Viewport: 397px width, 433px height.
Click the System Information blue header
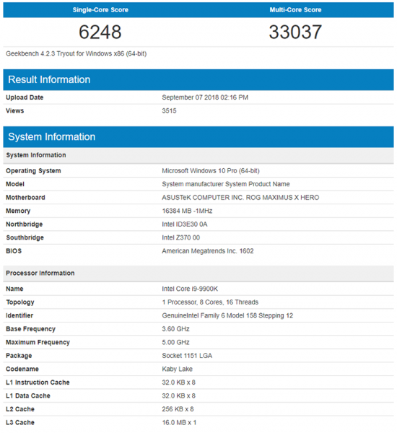click(x=198, y=136)
